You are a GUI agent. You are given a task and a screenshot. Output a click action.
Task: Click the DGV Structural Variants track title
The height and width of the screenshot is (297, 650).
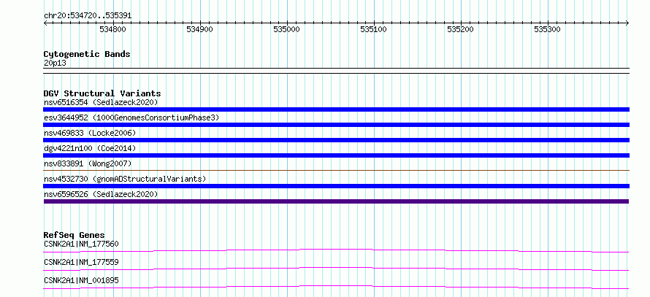coord(102,93)
